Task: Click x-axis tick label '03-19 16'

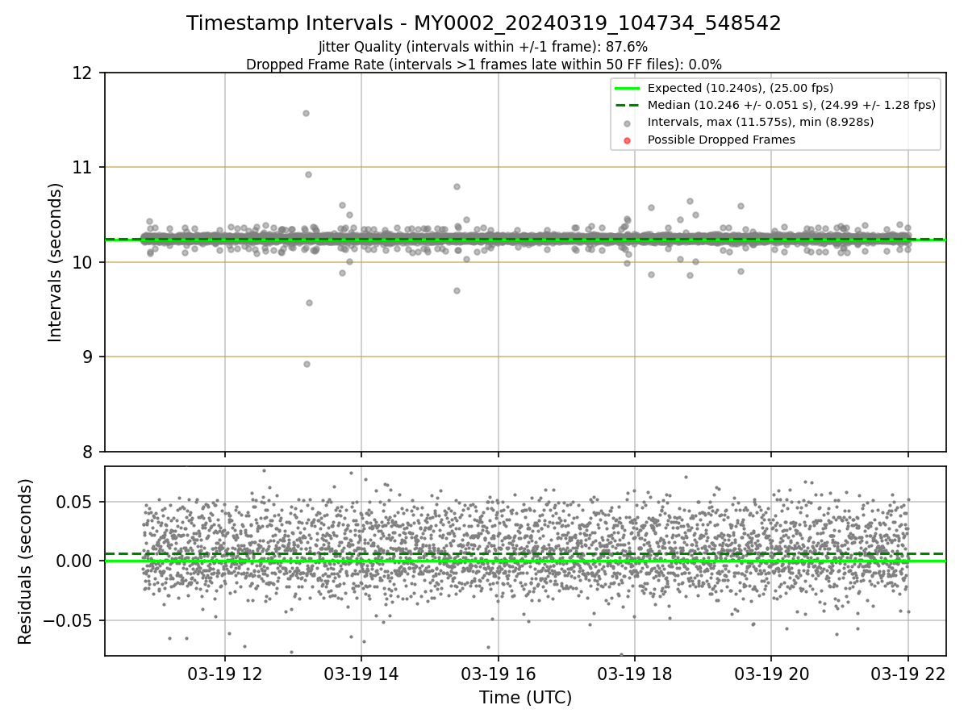Action: pos(498,674)
